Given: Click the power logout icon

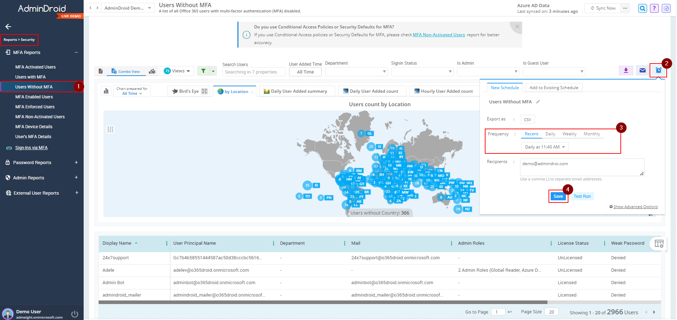Looking at the screenshot, I should click(x=75, y=314).
